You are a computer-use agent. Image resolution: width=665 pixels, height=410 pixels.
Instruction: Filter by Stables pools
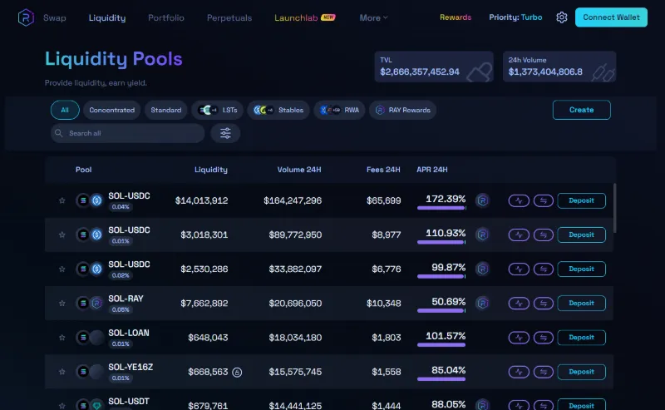[278, 110]
